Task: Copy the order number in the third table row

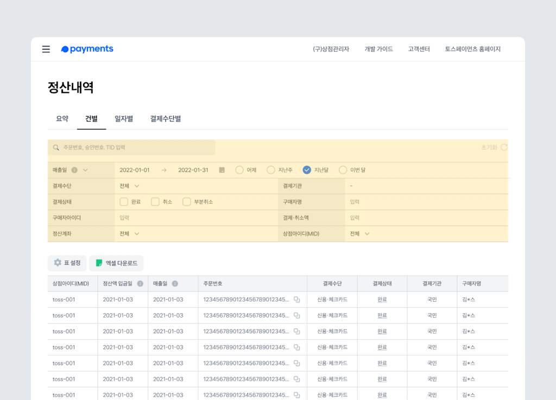Action: pos(297,332)
